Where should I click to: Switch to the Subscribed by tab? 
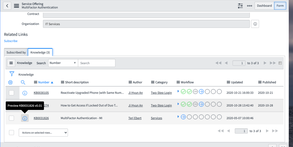point(16,52)
